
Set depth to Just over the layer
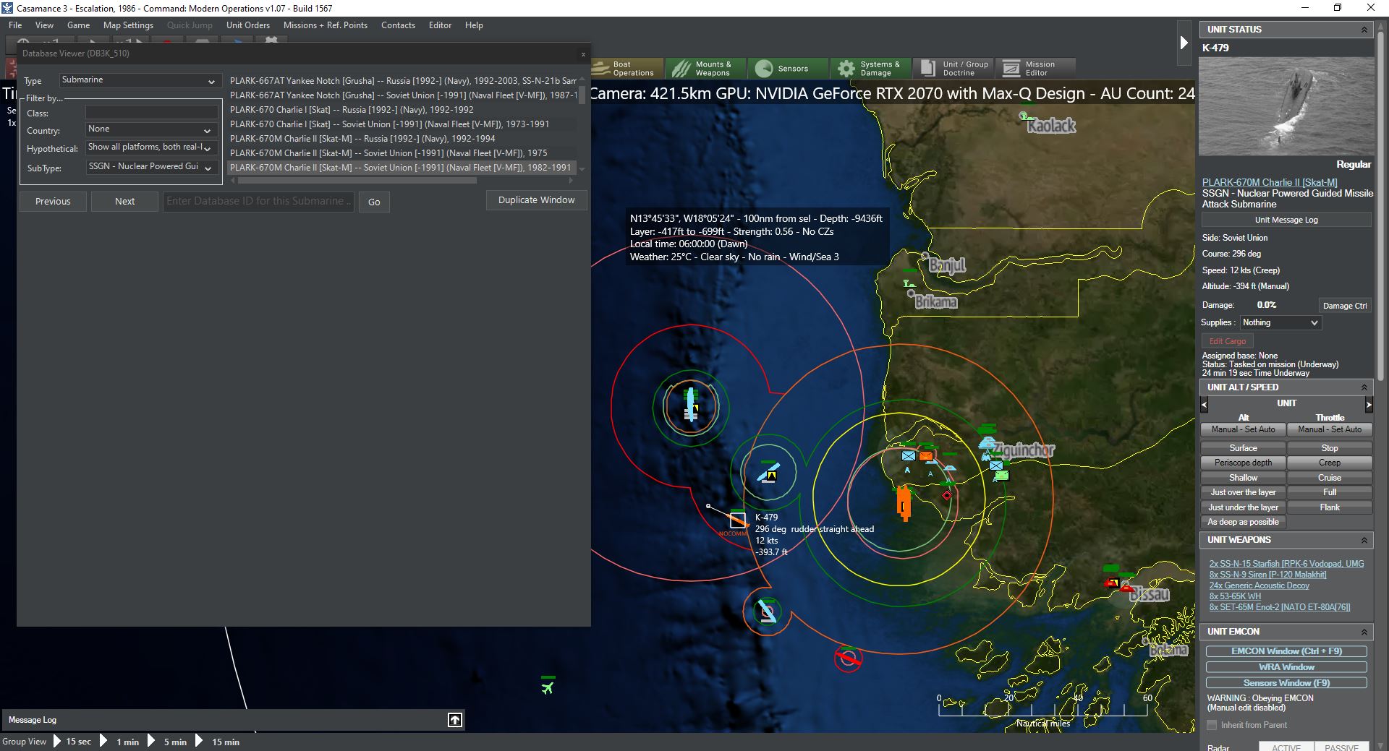click(1243, 492)
